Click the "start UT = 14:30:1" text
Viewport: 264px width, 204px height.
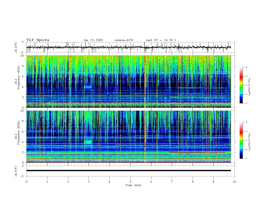(x=161, y=40)
